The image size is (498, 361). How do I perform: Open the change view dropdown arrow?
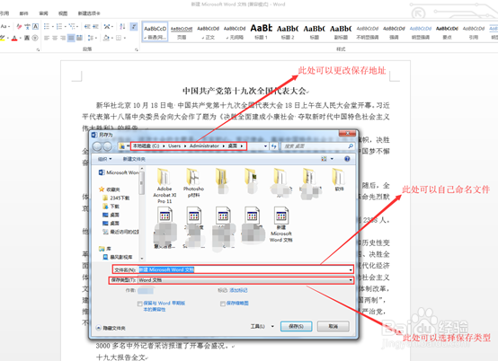tap(333, 159)
